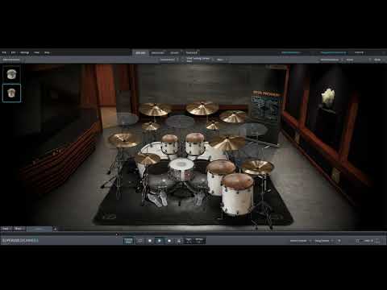Image resolution: width=387 pixels, height=290 pixels.
Task: Select the translucent ghost cymbal at right
Action: click(x=253, y=130)
